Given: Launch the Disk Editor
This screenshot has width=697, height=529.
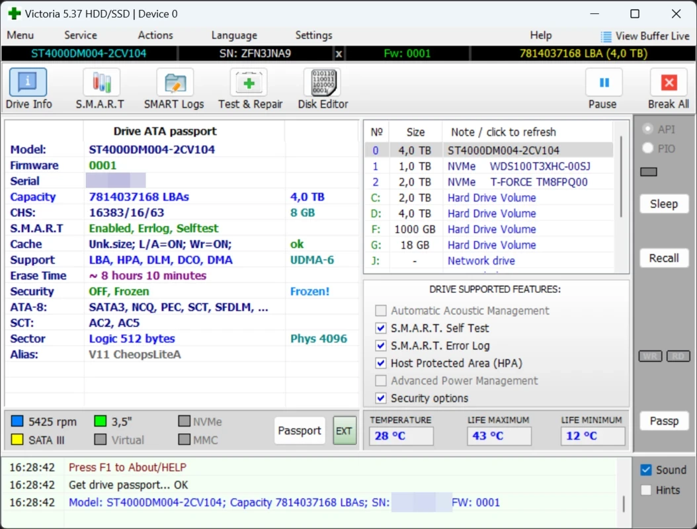Looking at the screenshot, I should (322, 83).
